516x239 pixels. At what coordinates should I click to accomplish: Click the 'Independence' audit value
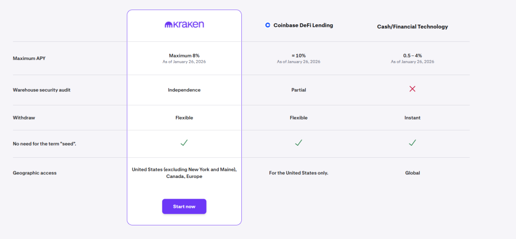coord(184,90)
